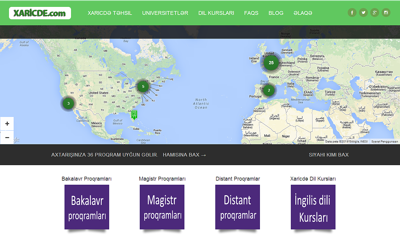This screenshot has width=400, height=238.
Task: Open Magistr proqramları purple tile
Action: pyautogui.click(x=162, y=207)
